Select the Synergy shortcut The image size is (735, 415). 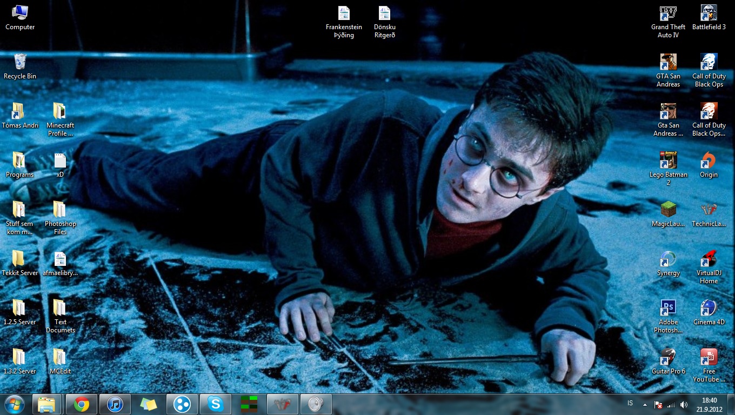pos(669,264)
